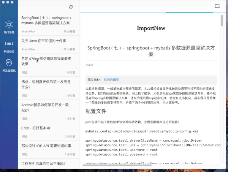This screenshot has height=172, width=228.
Task: Click the page loading progress bar
Action: click(153, 13)
